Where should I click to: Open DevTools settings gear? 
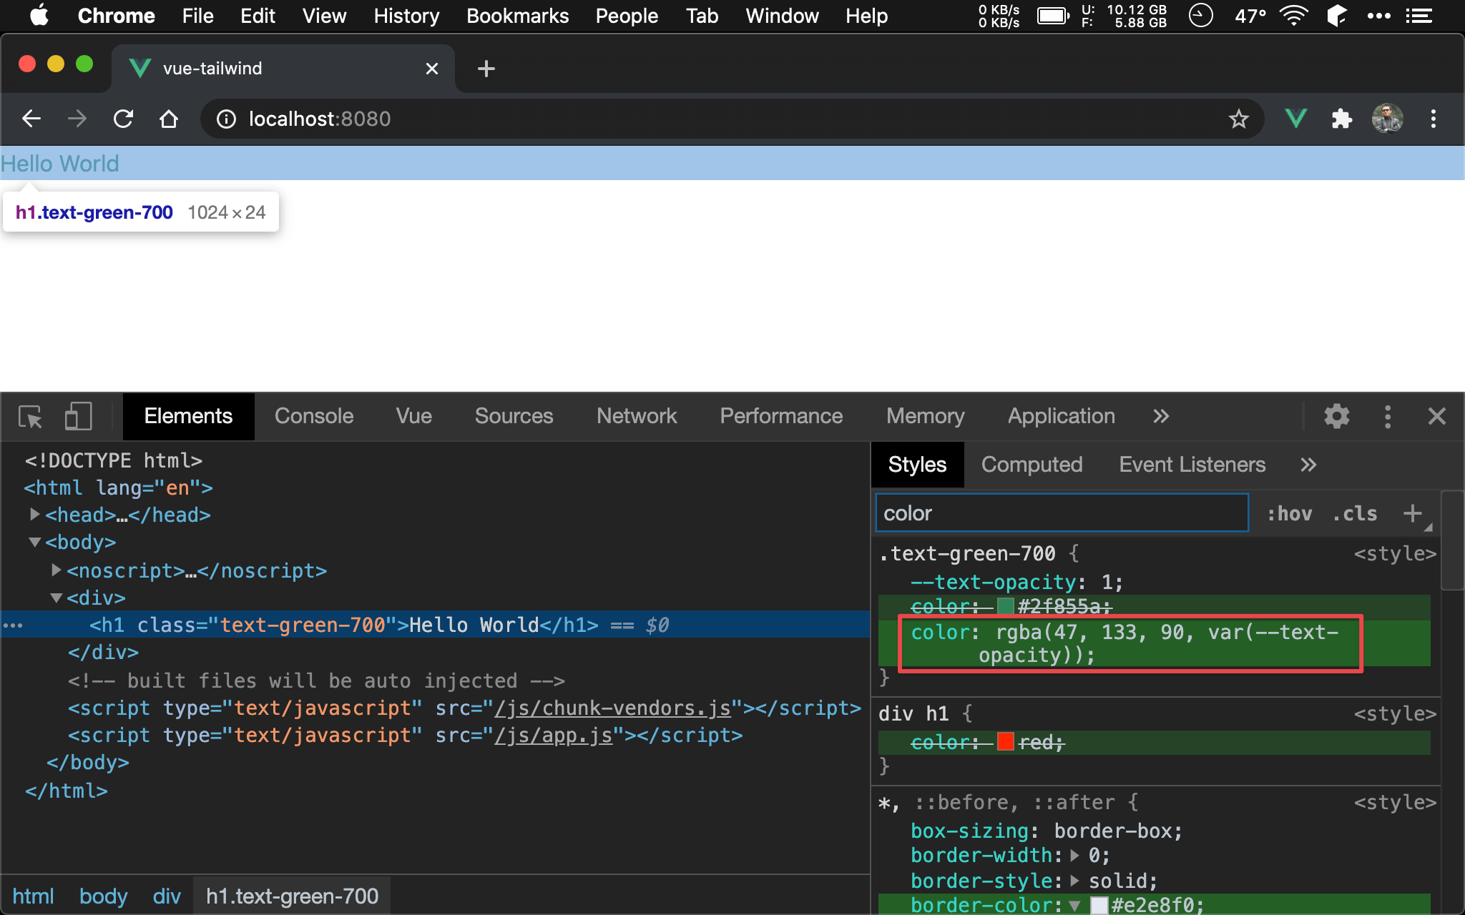pos(1336,416)
